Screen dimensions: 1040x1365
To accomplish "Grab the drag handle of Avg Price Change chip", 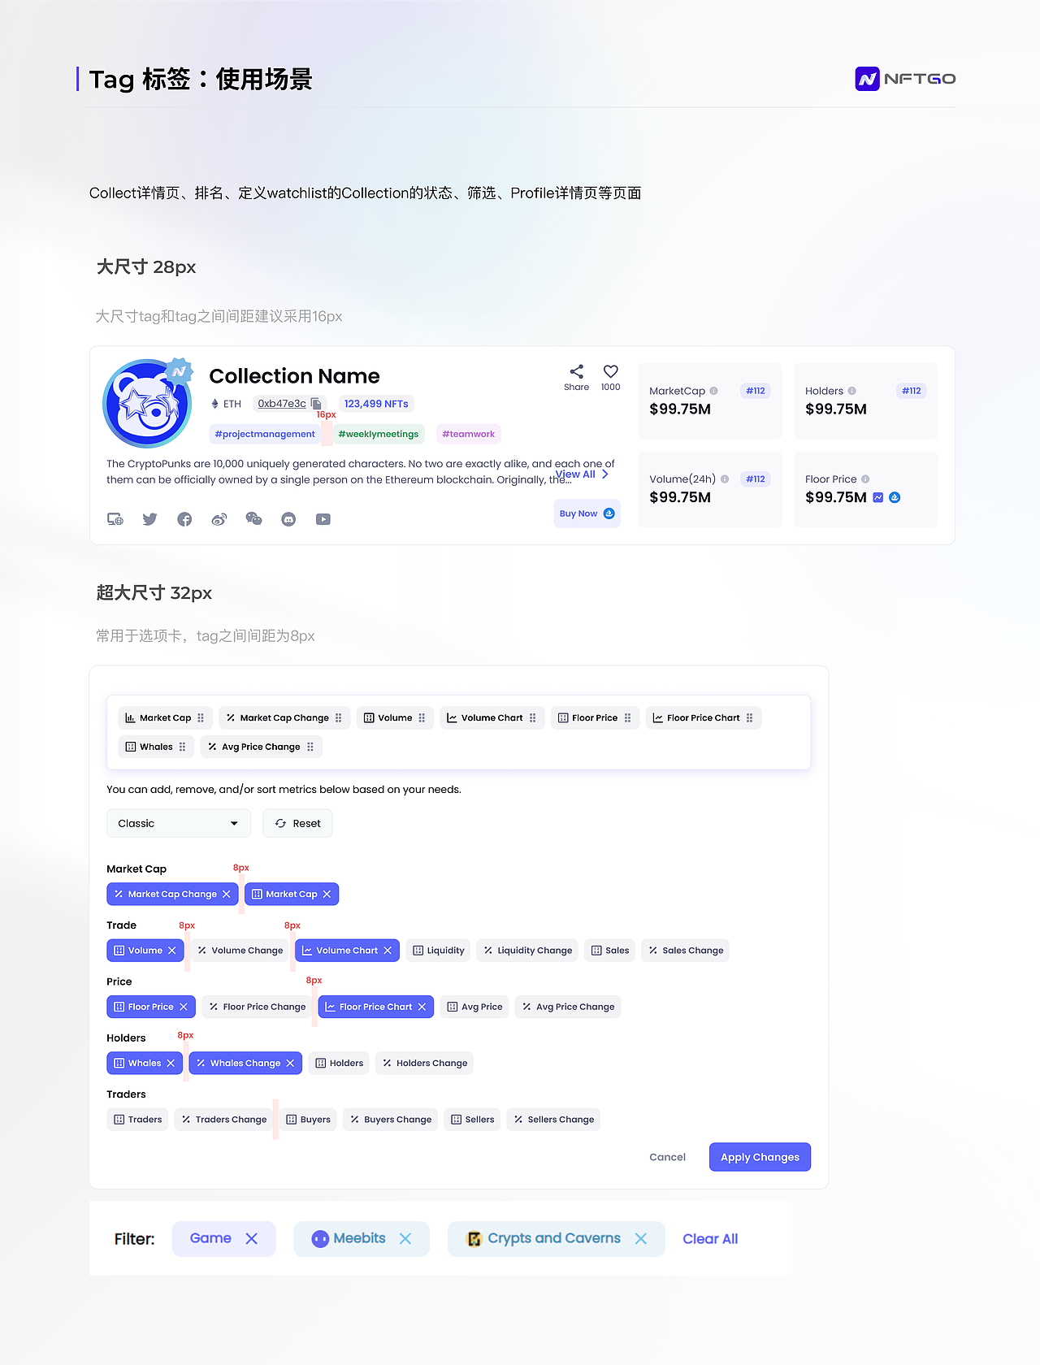I will coord(310,747).
